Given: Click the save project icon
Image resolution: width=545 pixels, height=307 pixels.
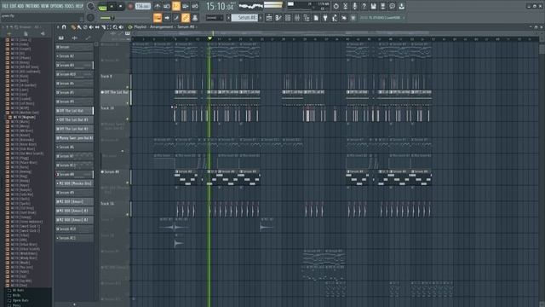Looking at the screenshot, I should click(373, 6).
